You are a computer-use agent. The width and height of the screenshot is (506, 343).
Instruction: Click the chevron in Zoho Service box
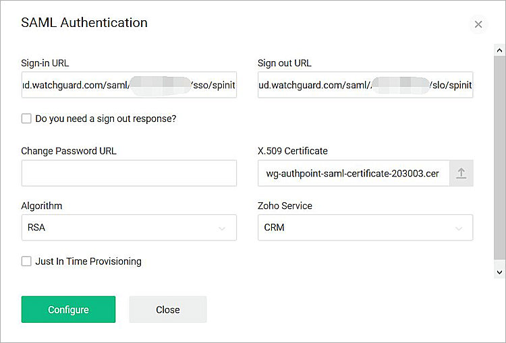[x=459, y=228]
